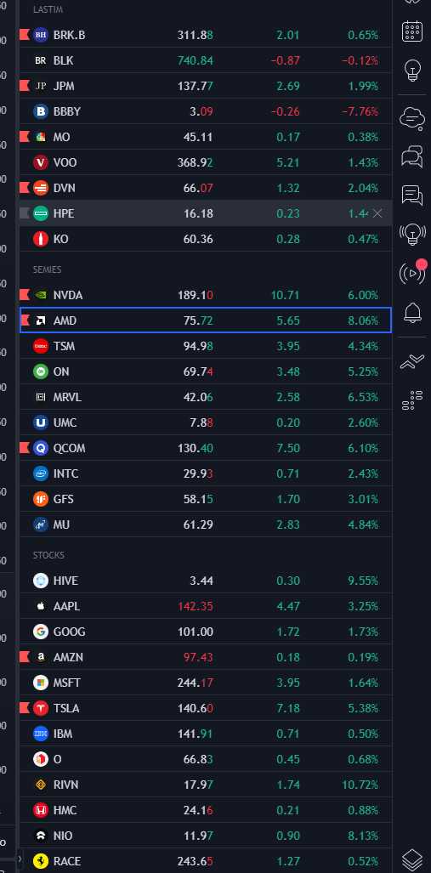Remove HPE from watchlist with X

[x=377, y=213]
